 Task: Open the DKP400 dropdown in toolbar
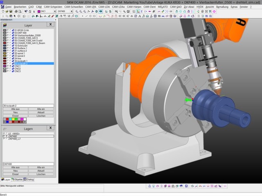72,11
